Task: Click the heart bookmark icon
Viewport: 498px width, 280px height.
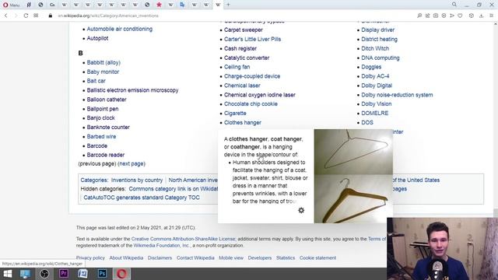Action: coord(460,16)
